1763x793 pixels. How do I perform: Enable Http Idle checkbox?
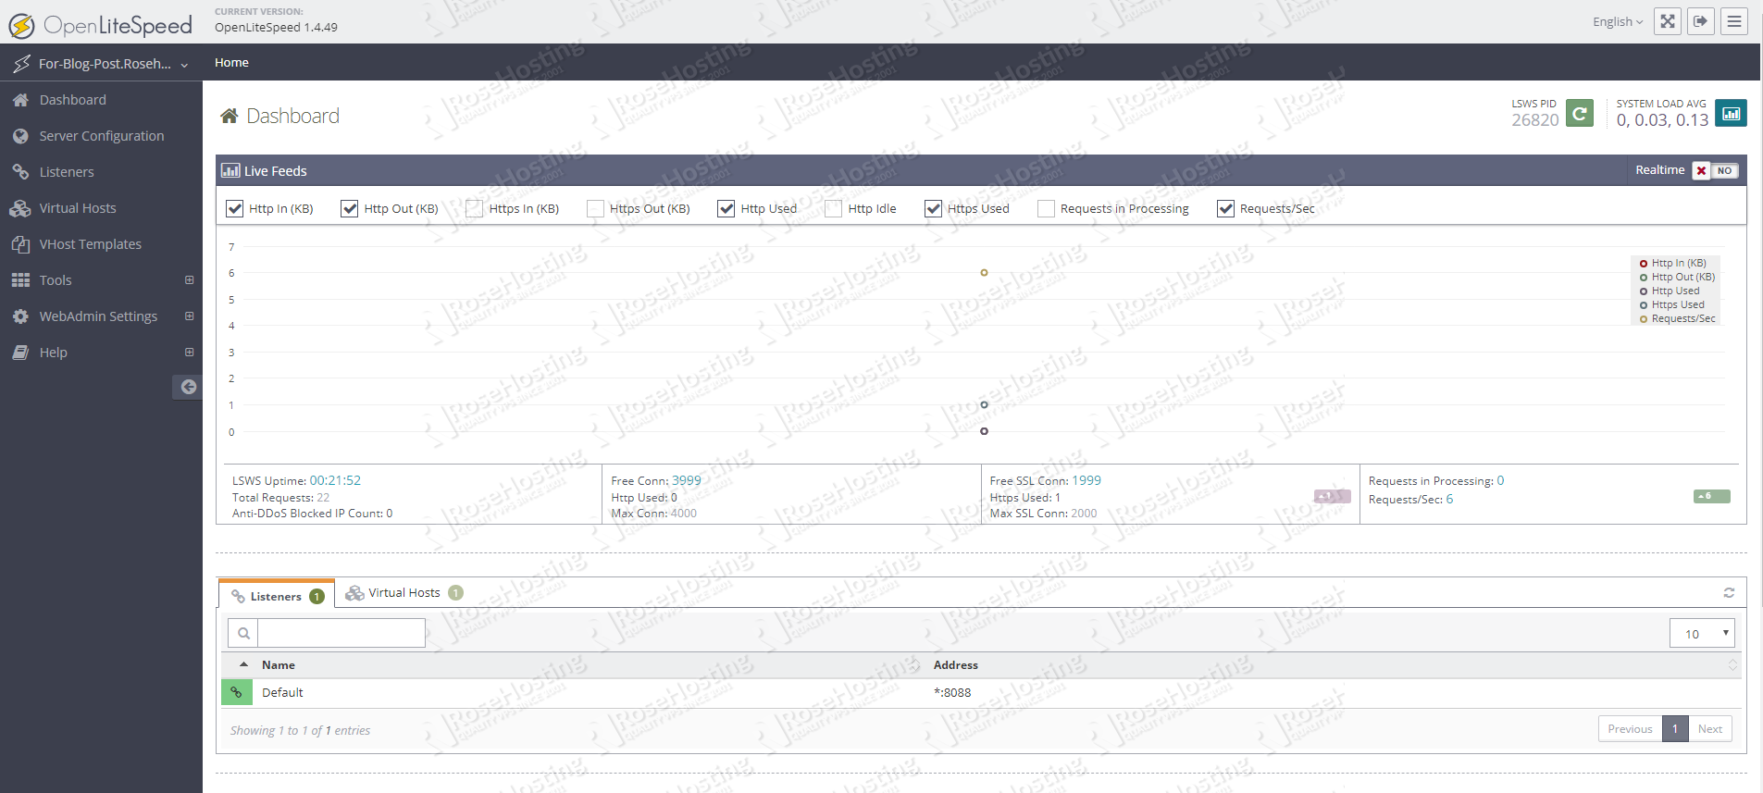tap(834, 209)
